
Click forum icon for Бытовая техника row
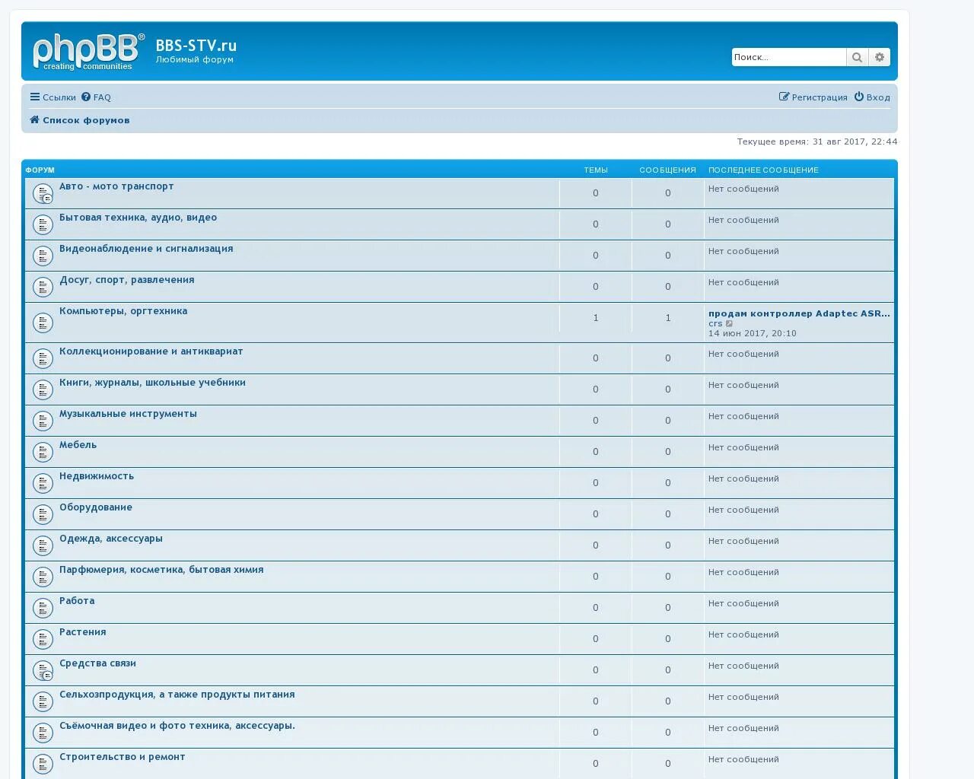(43, 224)
